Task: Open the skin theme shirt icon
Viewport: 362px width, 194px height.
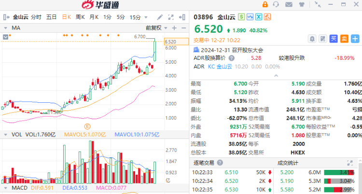Action: point(302,4)
